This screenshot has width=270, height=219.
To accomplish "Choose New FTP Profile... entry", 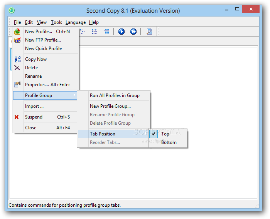I will 46,40.
